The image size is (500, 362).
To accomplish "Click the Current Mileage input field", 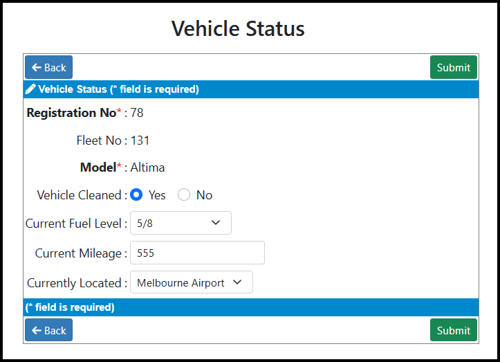I will click(197, 253).
